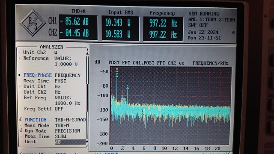This screenshot has height=154, width=274.
Task: Click the scroll-down arrow of the Analyzer panel
Action: click(x=87, y=142)
